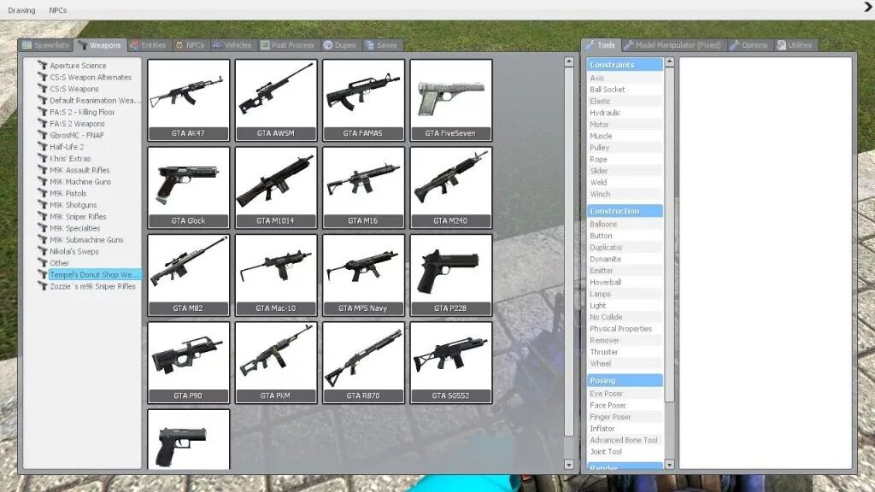The width and height of the screenshot is (875, 492).
Task: Select the Face Poser tool
Action: click(x=625, y=406)
